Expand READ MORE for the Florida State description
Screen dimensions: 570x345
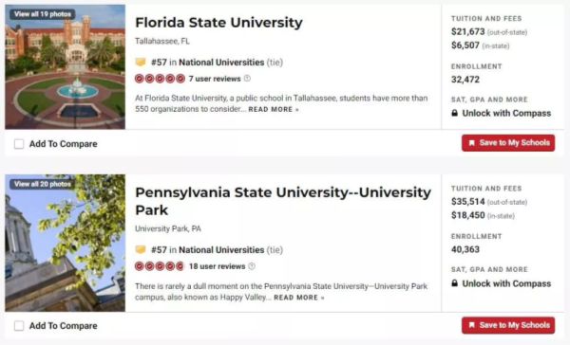(x=274, y=109)
